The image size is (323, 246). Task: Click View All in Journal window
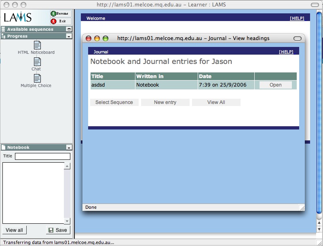216,102
